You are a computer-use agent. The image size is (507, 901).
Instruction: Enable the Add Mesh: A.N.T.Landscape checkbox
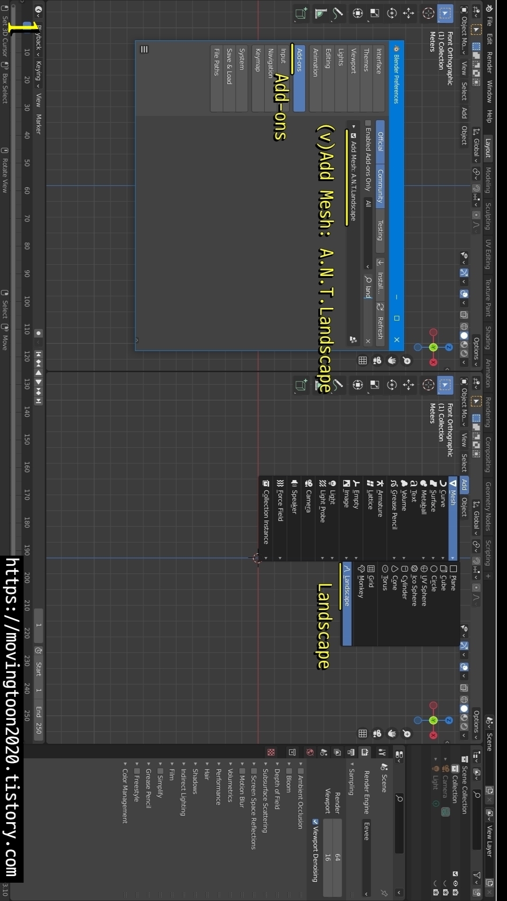[353, 136]
